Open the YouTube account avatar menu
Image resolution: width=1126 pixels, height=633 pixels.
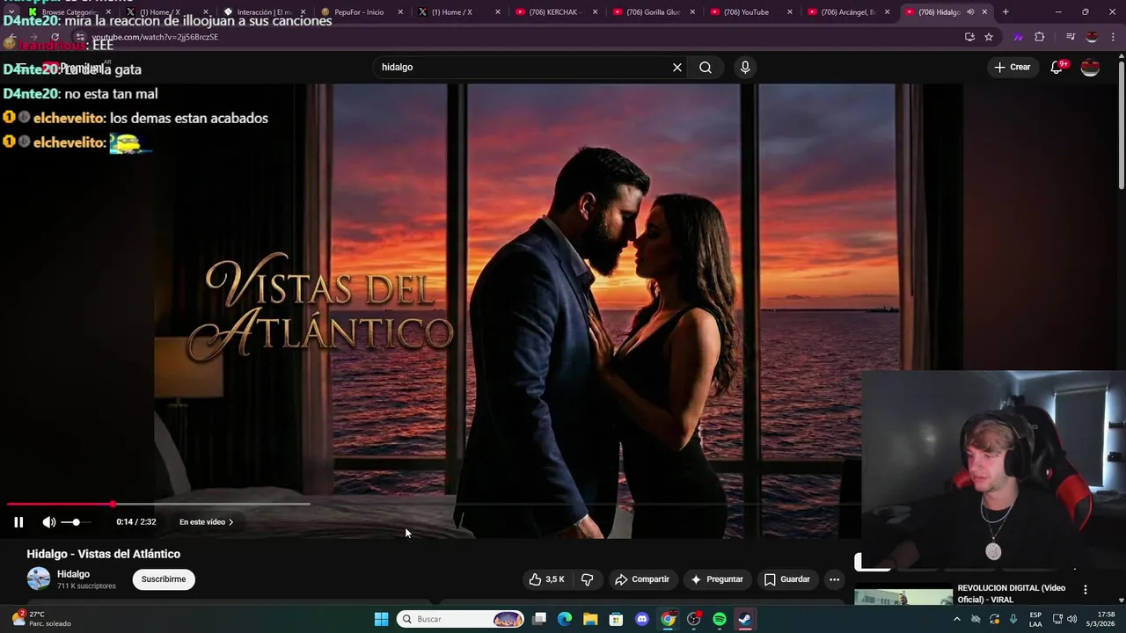(x=1090, y=67)
